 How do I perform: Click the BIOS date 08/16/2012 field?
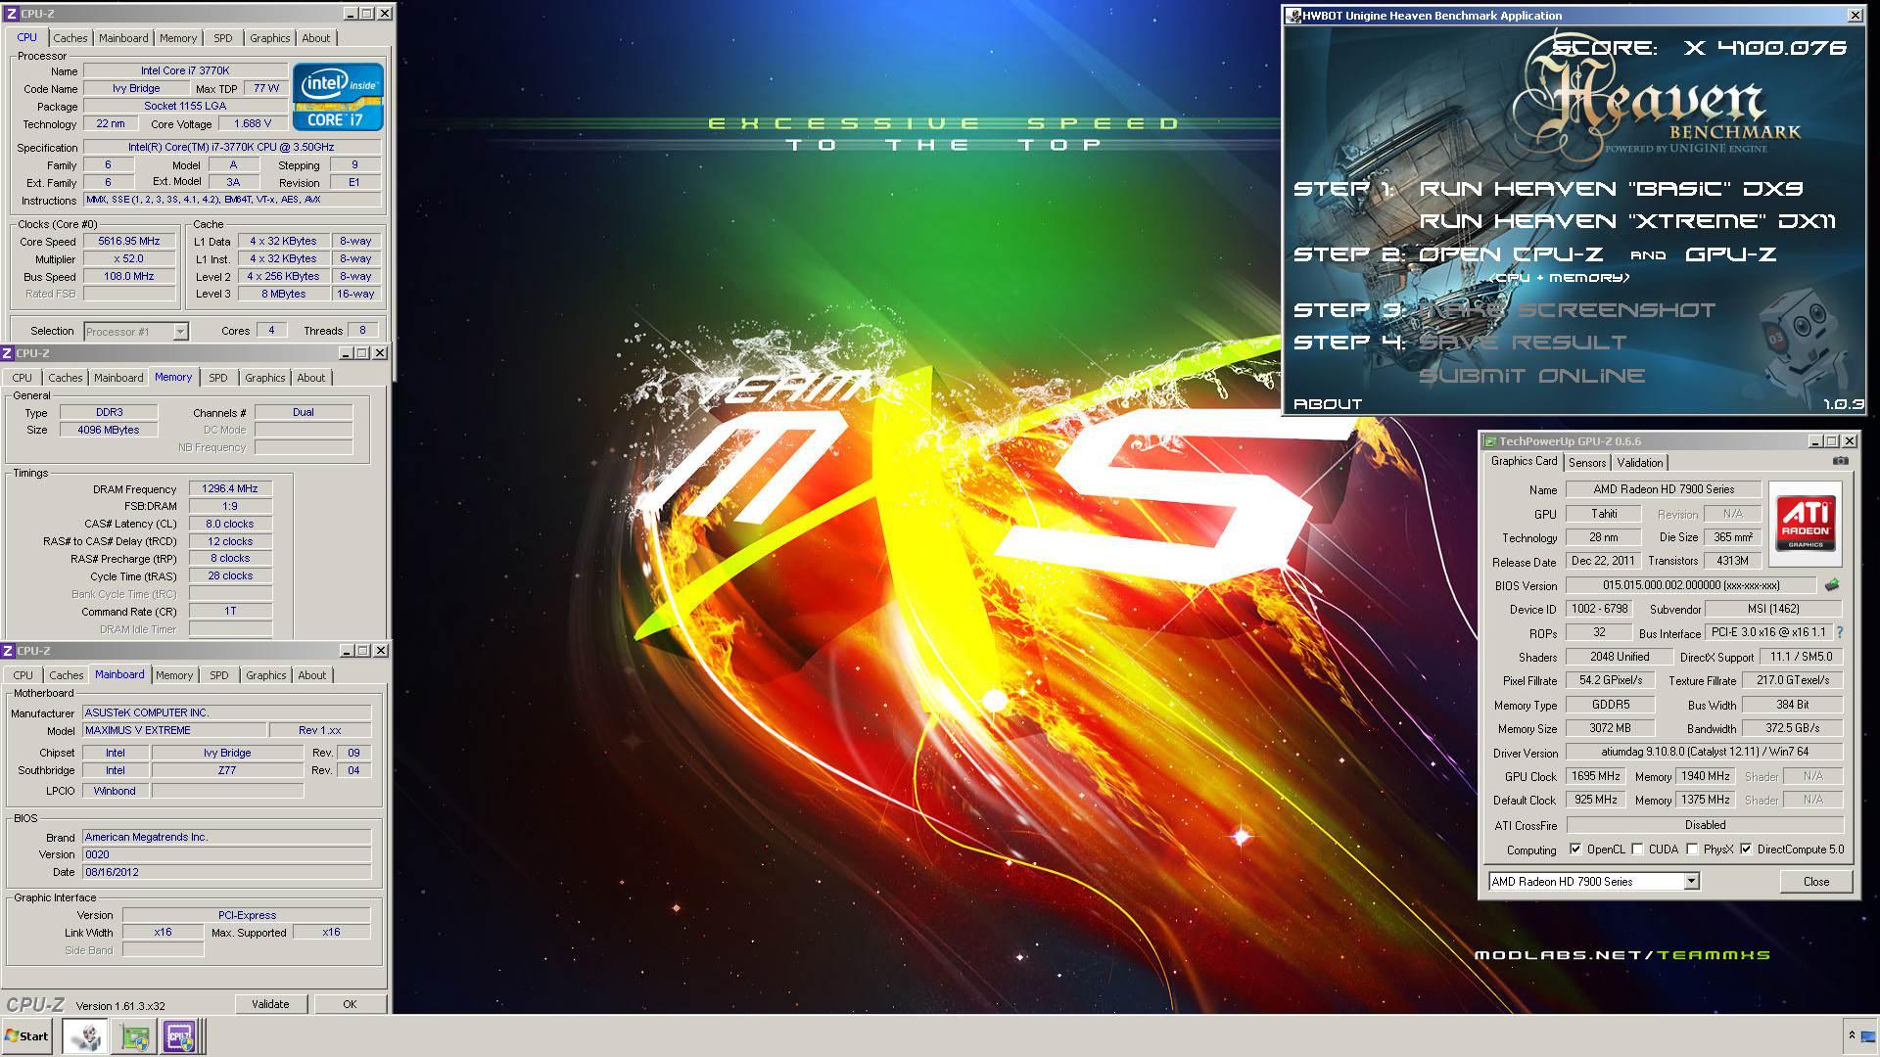[227, 872]
